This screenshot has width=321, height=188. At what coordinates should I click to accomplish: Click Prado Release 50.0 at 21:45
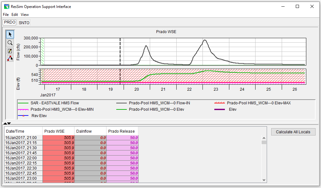(x=122, y=153)
